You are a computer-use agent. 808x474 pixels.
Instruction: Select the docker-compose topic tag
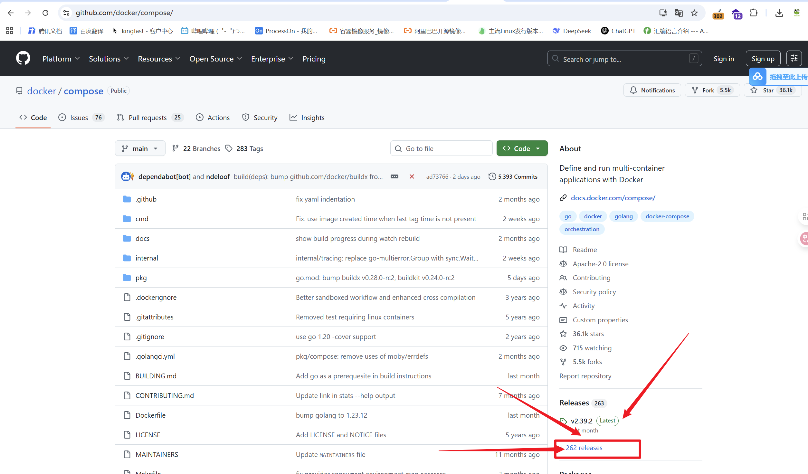tap(667, 216)
